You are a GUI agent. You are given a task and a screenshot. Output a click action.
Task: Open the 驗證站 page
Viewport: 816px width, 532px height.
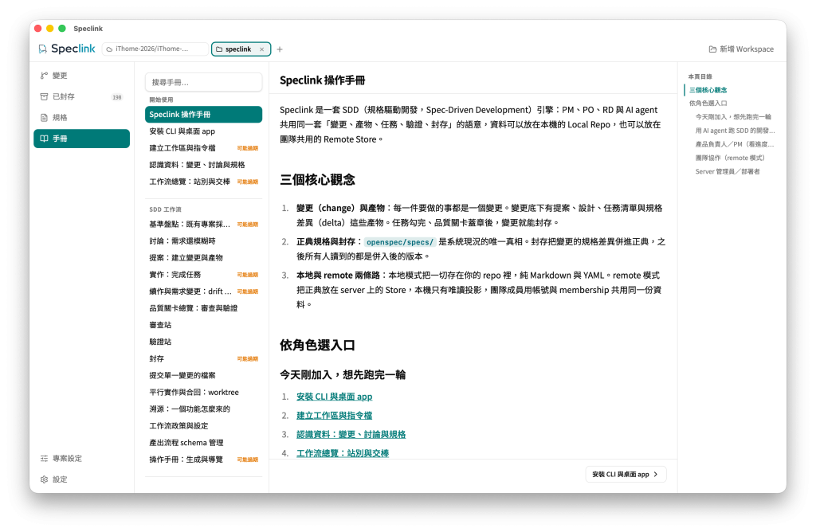point(203,342)
